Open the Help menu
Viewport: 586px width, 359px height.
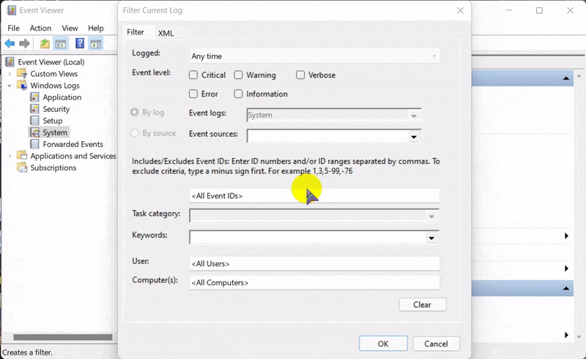tap(96, 28)
